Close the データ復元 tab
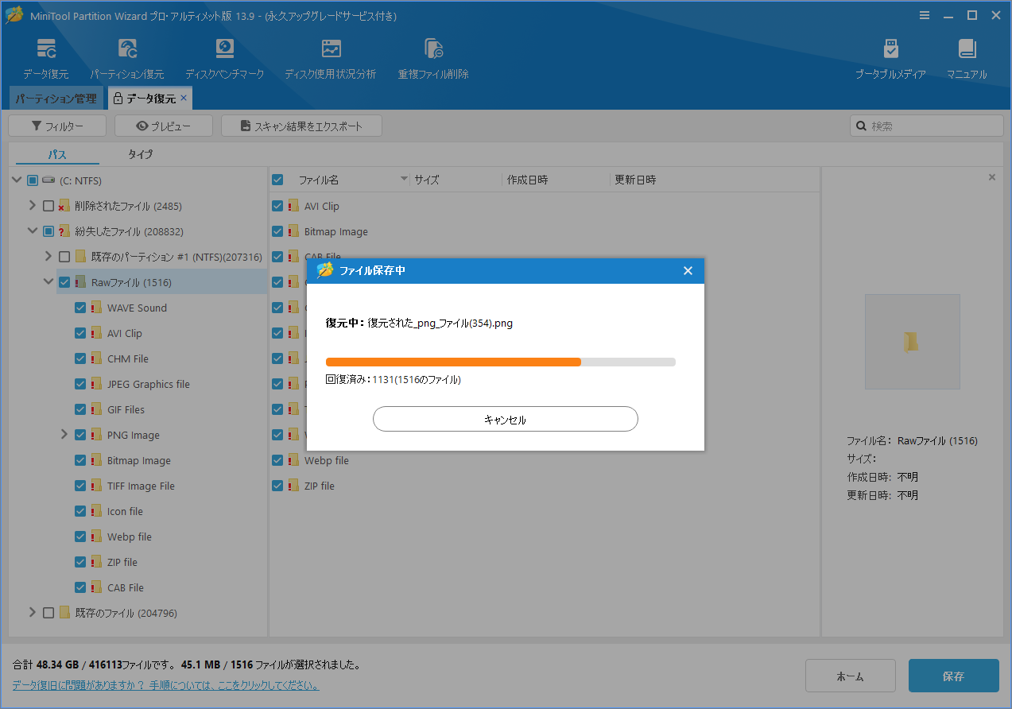 (x=184, y=98)
